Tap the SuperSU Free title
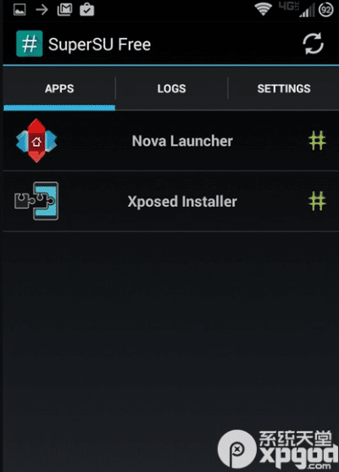 pos(99,44)
